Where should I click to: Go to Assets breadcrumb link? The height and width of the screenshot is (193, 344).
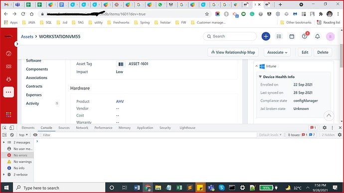(27, 36)
